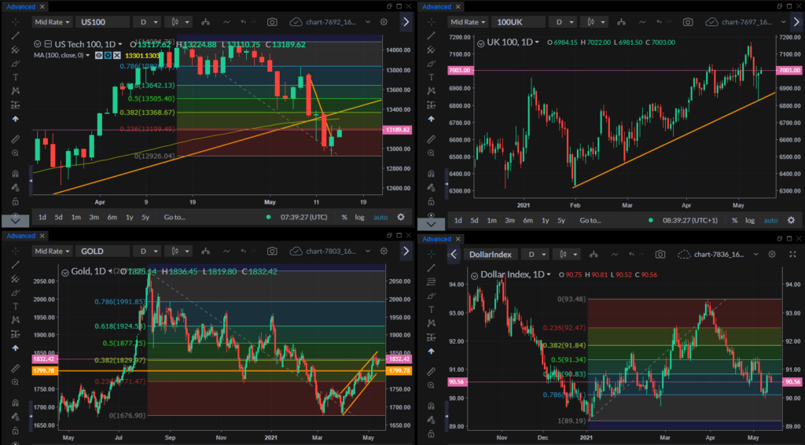
Task: Click the scroll-right arrow in US100 toolbar
Action: (x=406, y=22)
